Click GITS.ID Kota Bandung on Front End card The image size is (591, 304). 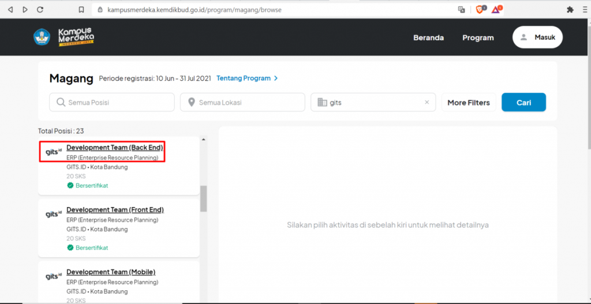point(97,229)
